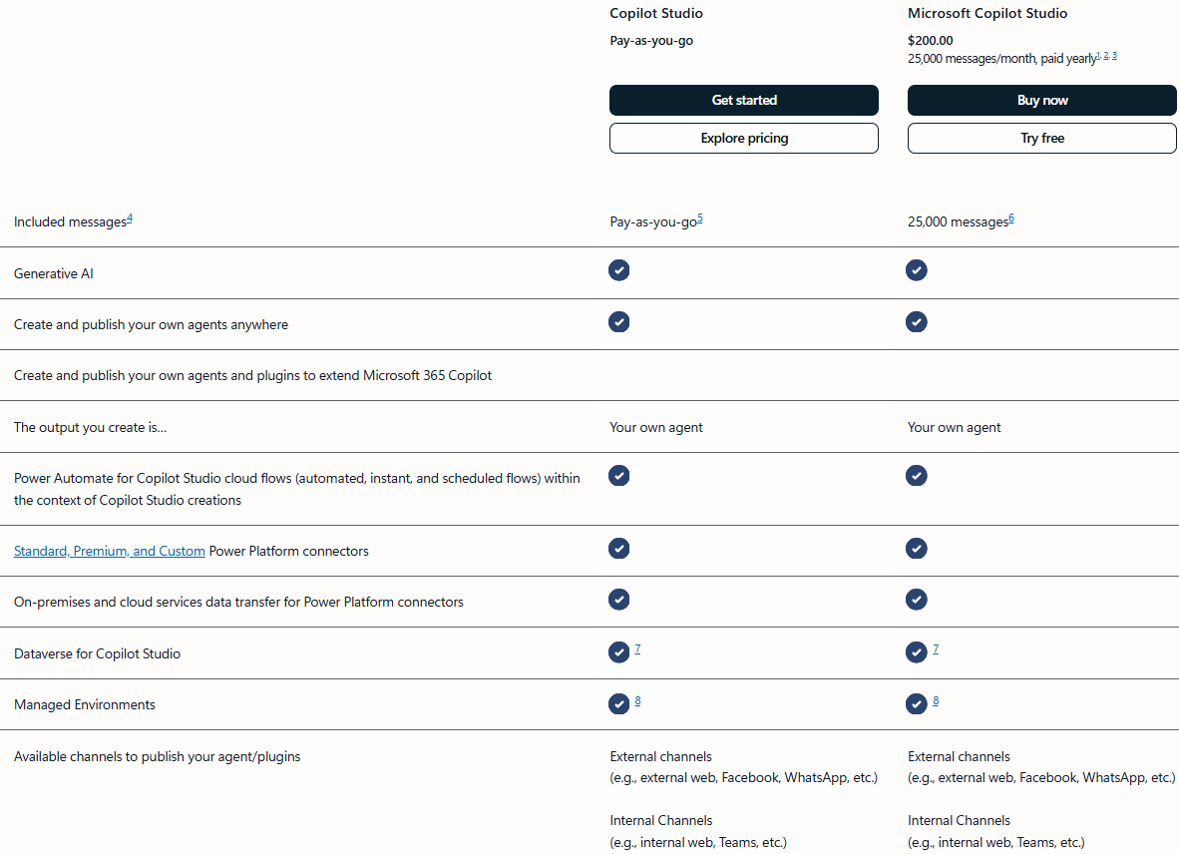Click Managed Environments checkmark in pay-as-you-go column
1179x854 pixels.
click(x=618, y=703)
